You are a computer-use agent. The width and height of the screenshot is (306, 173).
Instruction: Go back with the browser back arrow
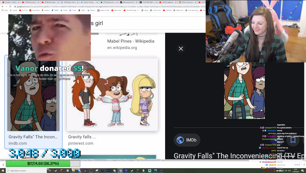tap(2, 6)
